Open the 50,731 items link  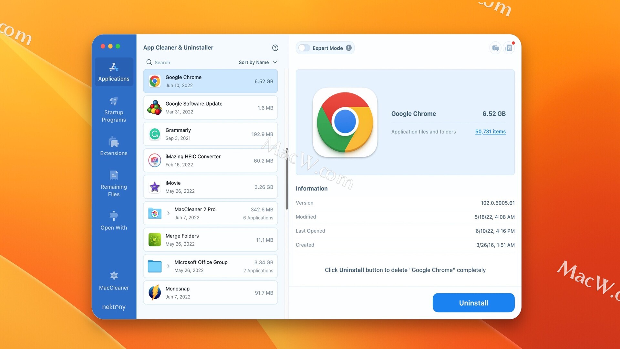click(490, 132)
